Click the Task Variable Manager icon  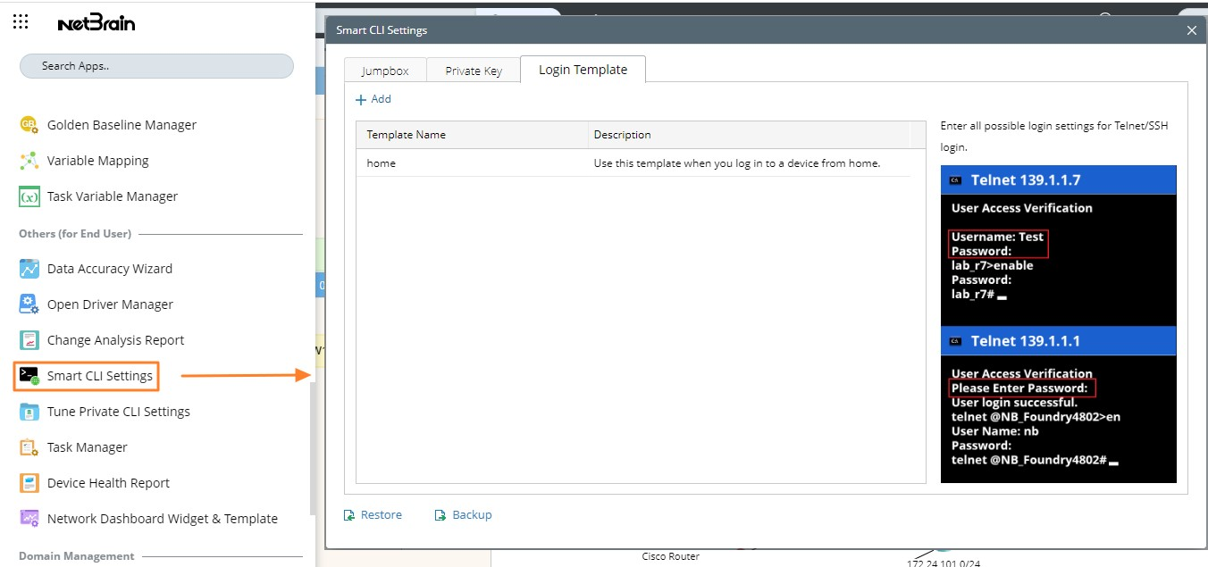tap(29, 196)
